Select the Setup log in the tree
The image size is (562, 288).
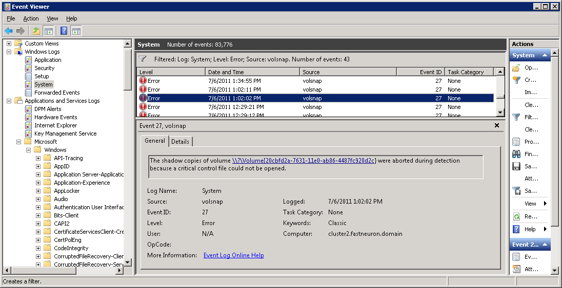click(x=42, y=76)
